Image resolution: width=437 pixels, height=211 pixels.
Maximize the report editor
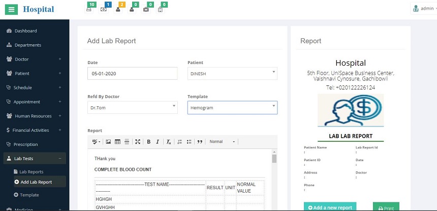point(138,141)
